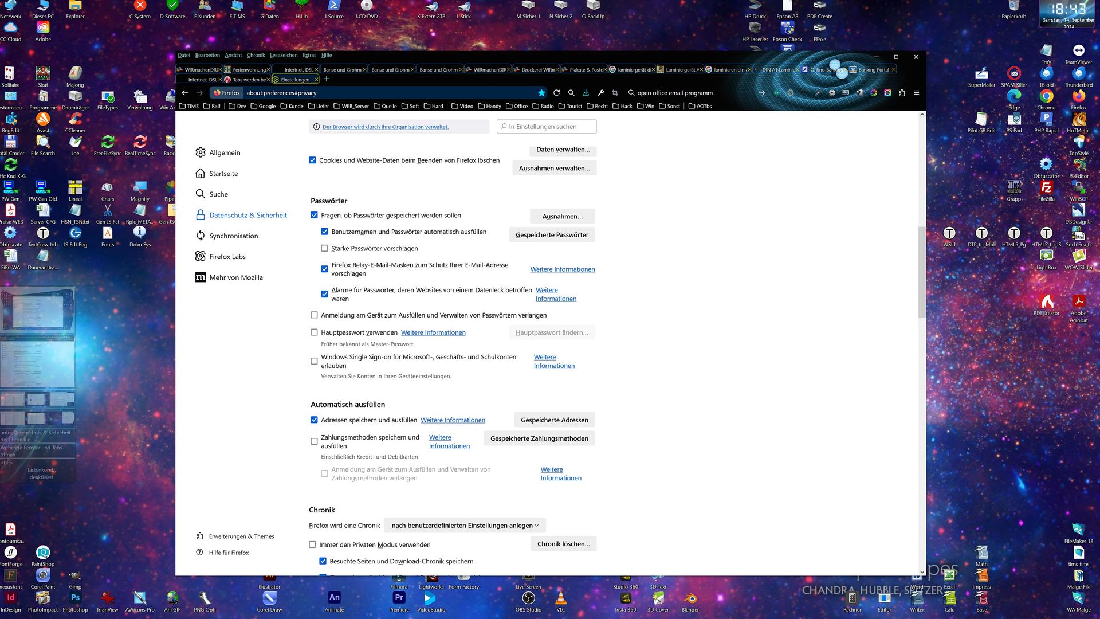Open new tab with plus icon

point(327,79)
